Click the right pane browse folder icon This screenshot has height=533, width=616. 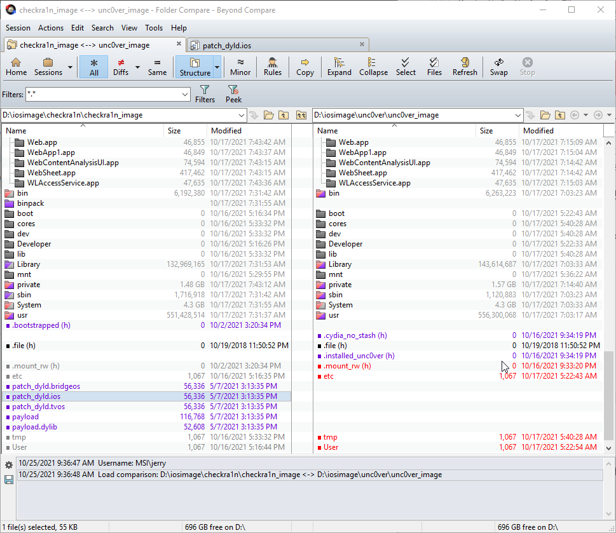pyautogui.click(x=545, y=115)
